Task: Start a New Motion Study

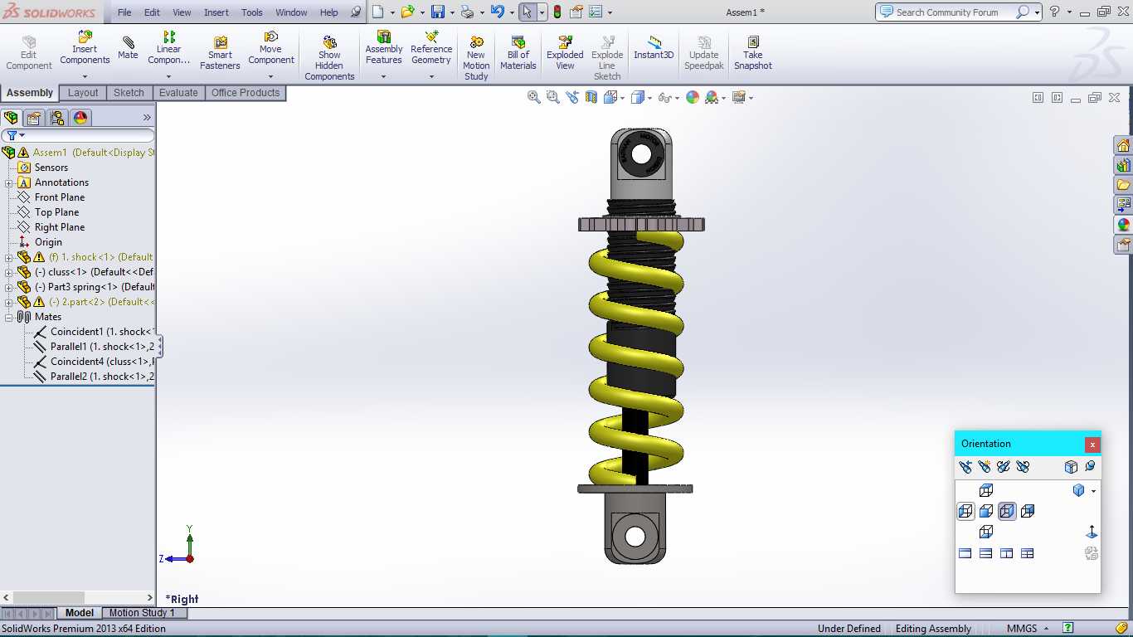Action: tap(476, 58)
